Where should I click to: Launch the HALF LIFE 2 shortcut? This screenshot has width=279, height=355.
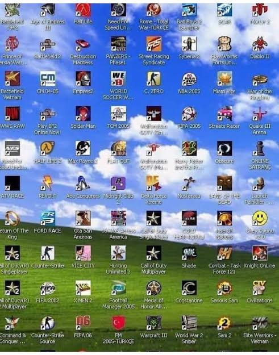point(48,148)
